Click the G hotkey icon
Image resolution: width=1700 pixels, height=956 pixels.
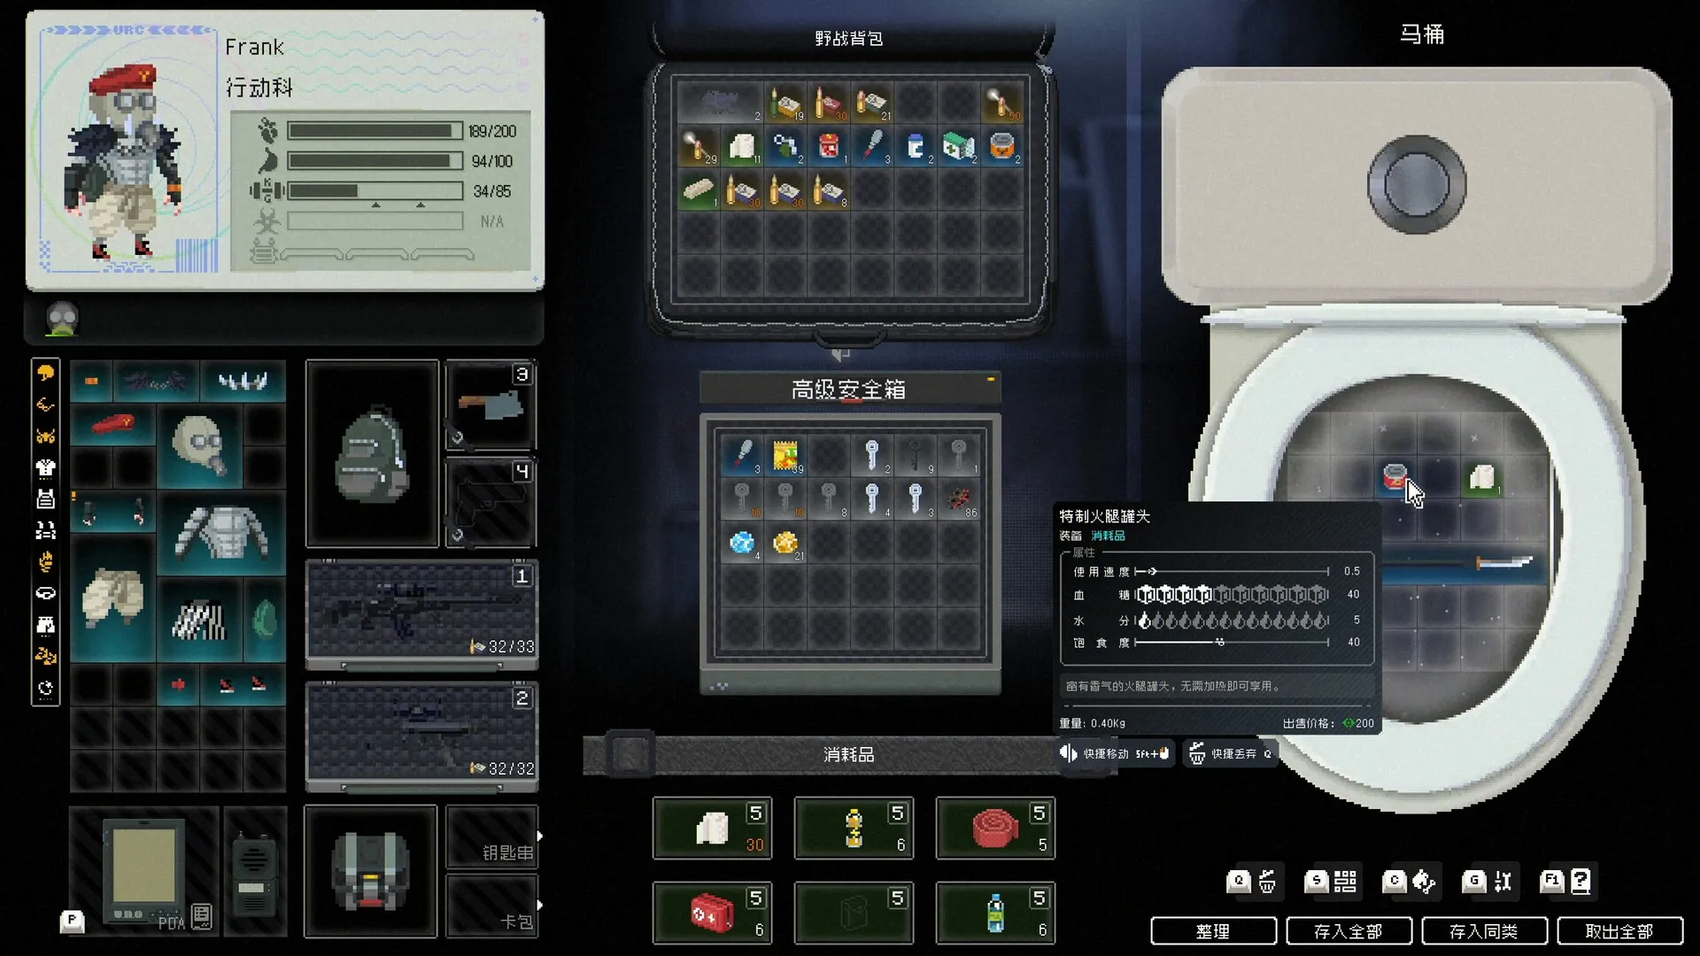tap(1487, 881)
